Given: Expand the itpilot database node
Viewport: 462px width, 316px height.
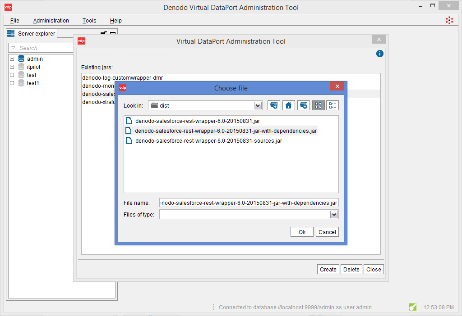Looking at the screenshot, I should pyautogui.click(x=12, y=67).
